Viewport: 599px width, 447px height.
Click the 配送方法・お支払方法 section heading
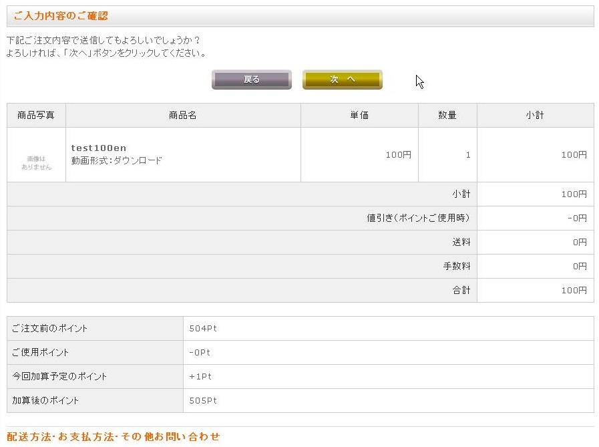[114, 437]
